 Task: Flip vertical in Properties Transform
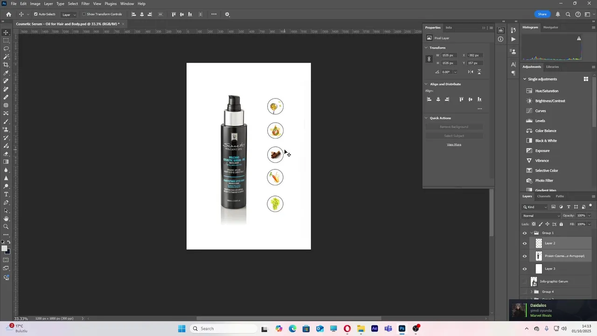click(x=479, y=72)
